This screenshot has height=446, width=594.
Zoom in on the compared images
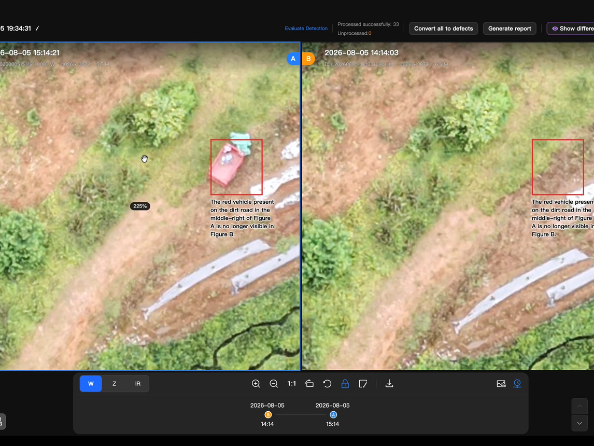tap(256, 383)
